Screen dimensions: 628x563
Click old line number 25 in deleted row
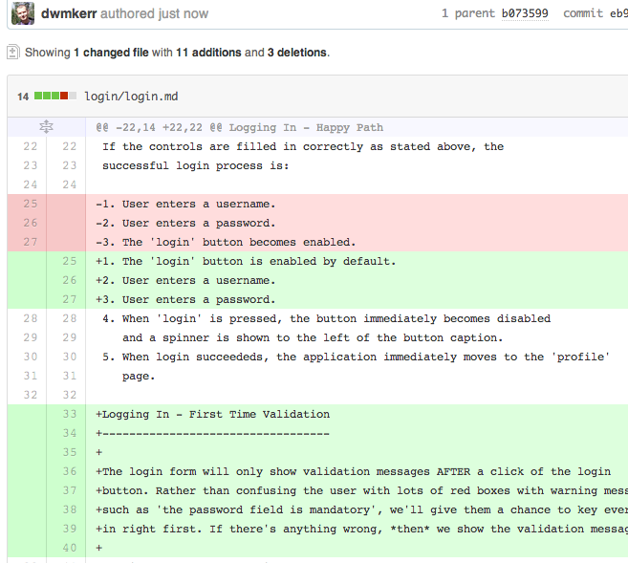coord(30,204)
